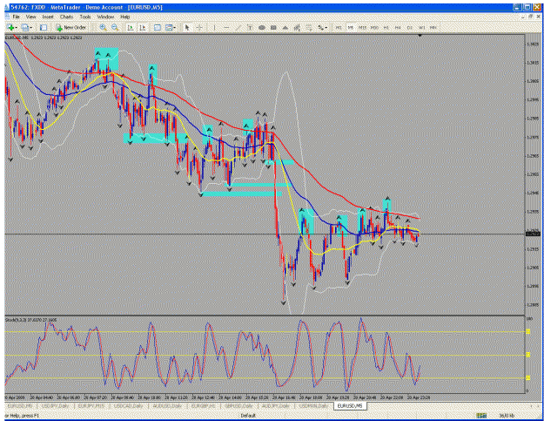The width and height of the screenshot is (544, 421).
Task: Open the Window menu
Action: [105, 17]
